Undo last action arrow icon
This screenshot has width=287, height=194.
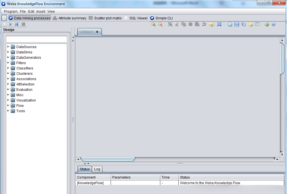tap(204, 24)
